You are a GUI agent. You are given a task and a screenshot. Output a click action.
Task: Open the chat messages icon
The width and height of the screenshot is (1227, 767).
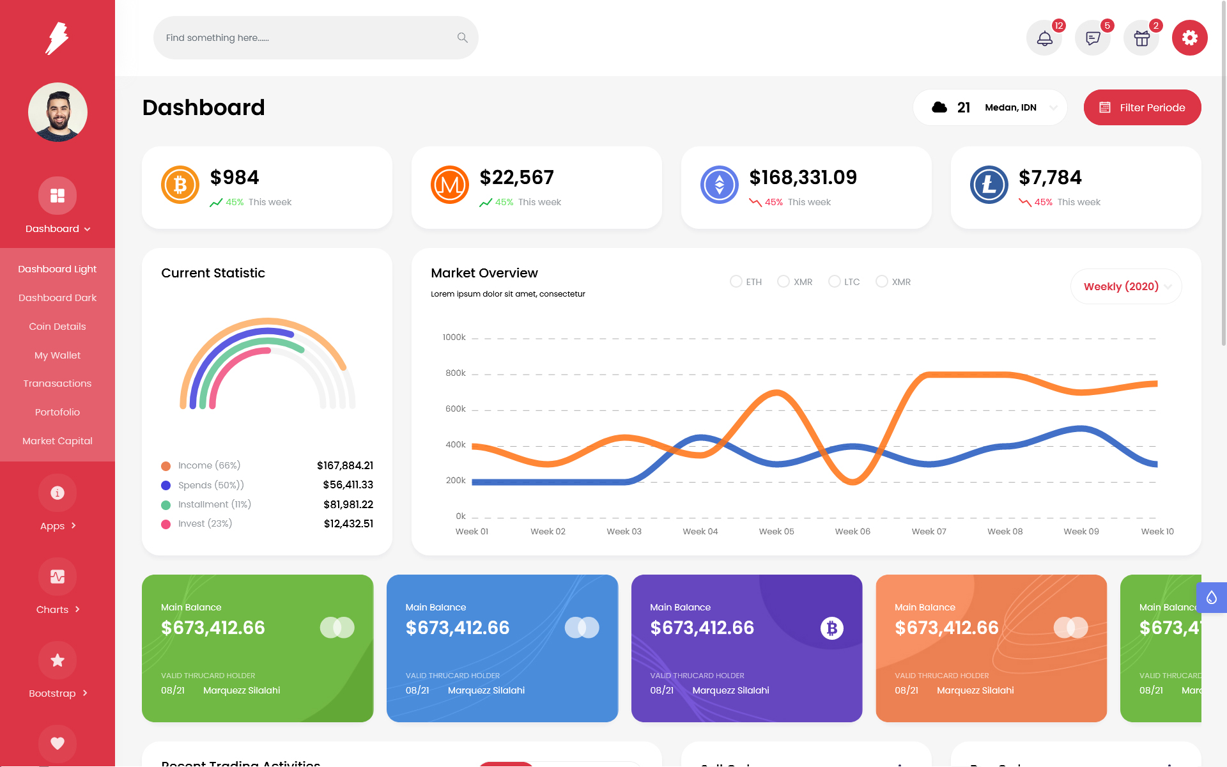tap(1093, 38)
